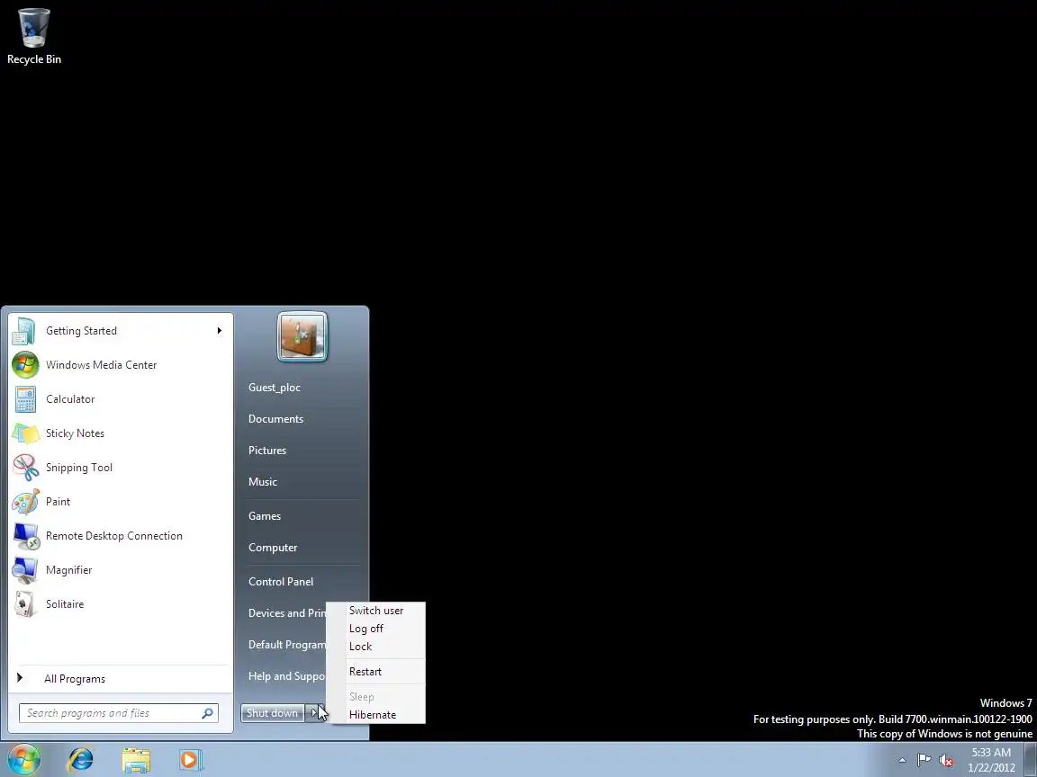Open Music library link

click(x=263, y=482)
